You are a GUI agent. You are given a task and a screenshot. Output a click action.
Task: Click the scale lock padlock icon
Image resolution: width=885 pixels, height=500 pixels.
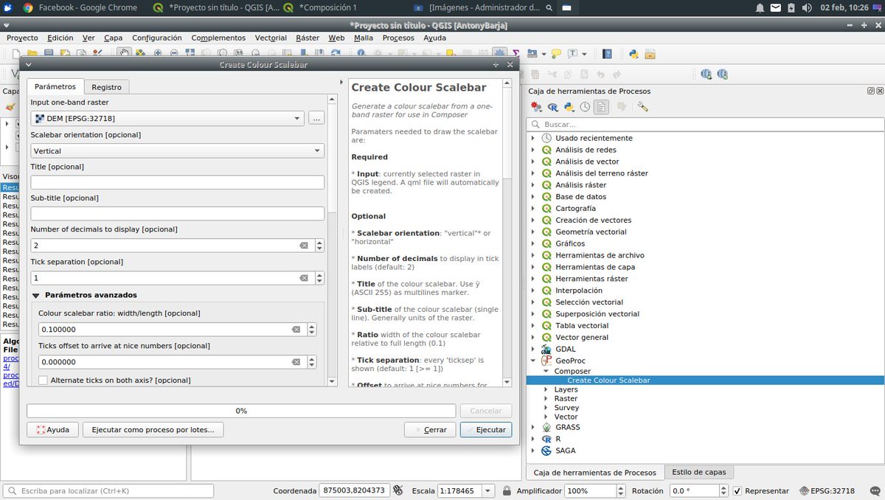507,490
